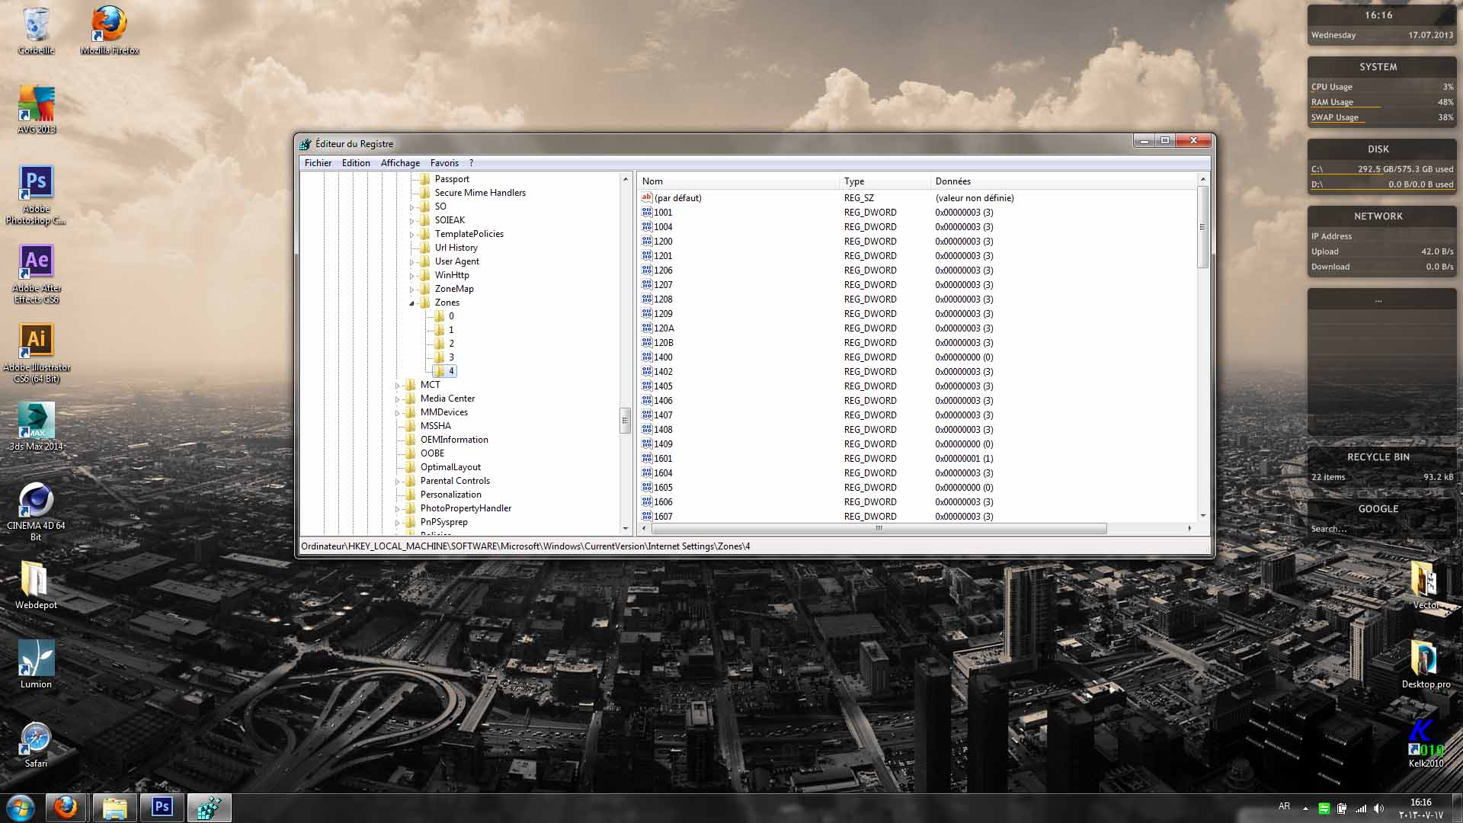Open the Favoris menu
This screenshot has height=823, width=1463.
tap(444, 163)
